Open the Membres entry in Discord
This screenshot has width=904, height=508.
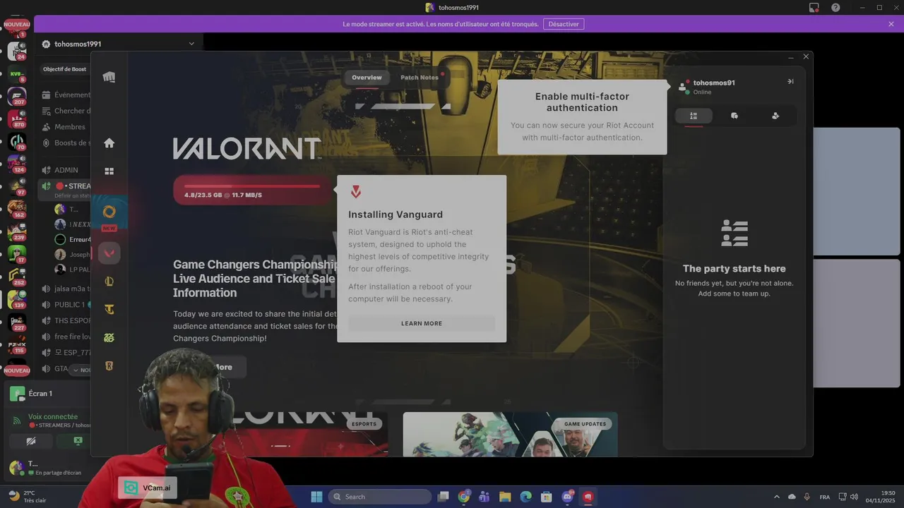pos(65,127)
